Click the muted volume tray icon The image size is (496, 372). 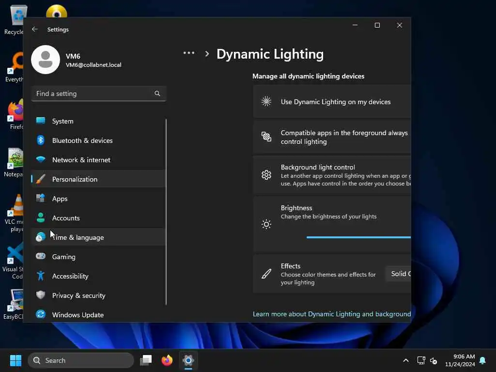pos(434,360)
